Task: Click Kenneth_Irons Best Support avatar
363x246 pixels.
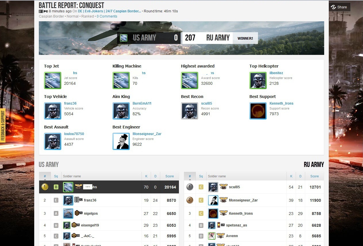Action: (x=258, y=111)
